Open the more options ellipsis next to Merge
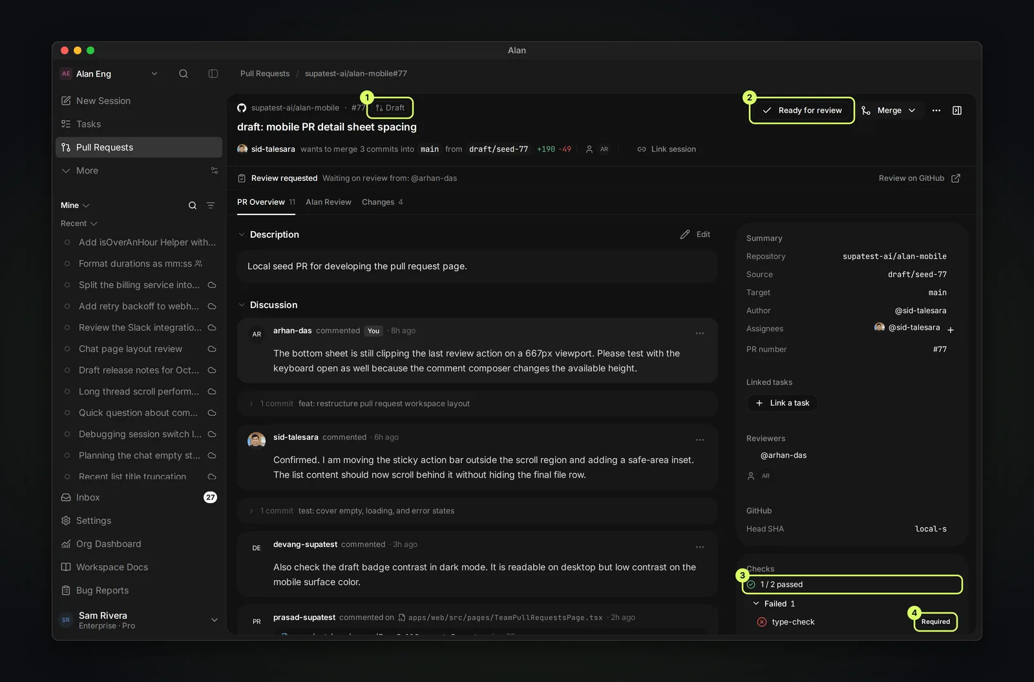This screenshot has width=1034, height=682. point(936,110)
